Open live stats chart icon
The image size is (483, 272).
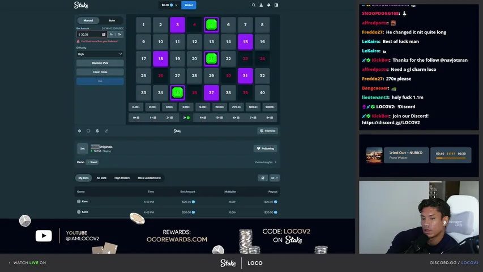97,131
